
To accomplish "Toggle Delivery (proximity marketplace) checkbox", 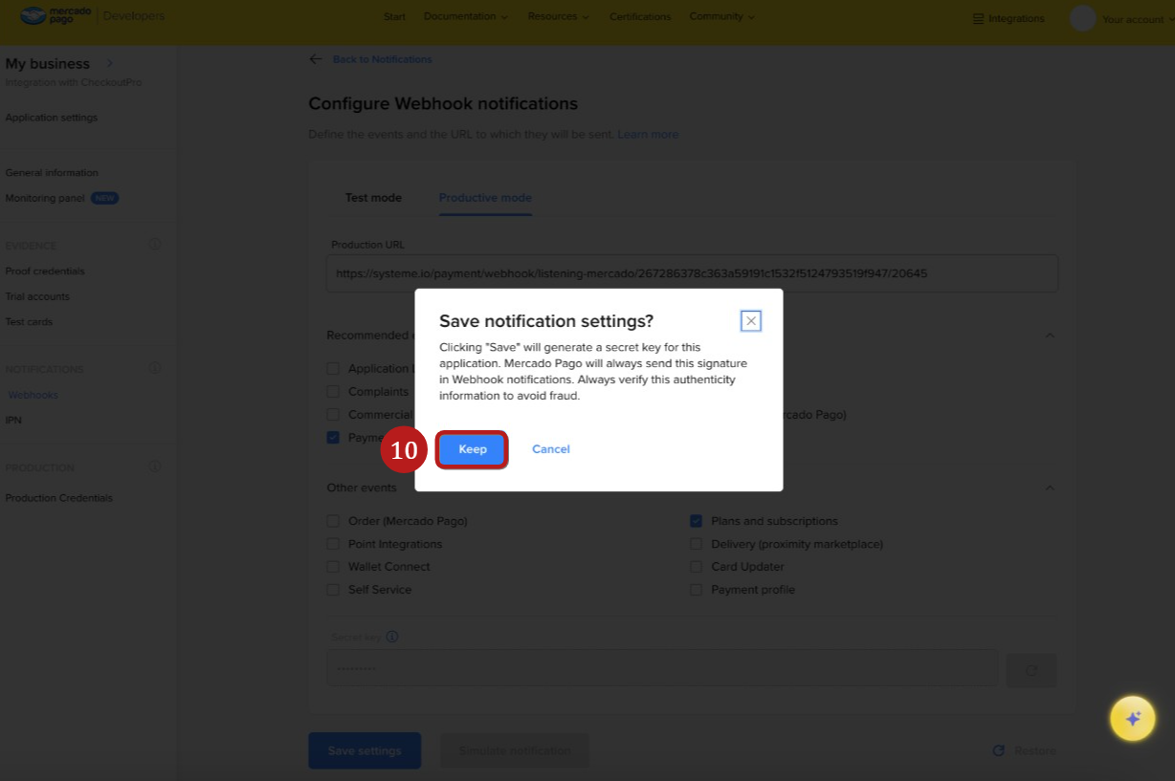I will click(x=697, y=544).
